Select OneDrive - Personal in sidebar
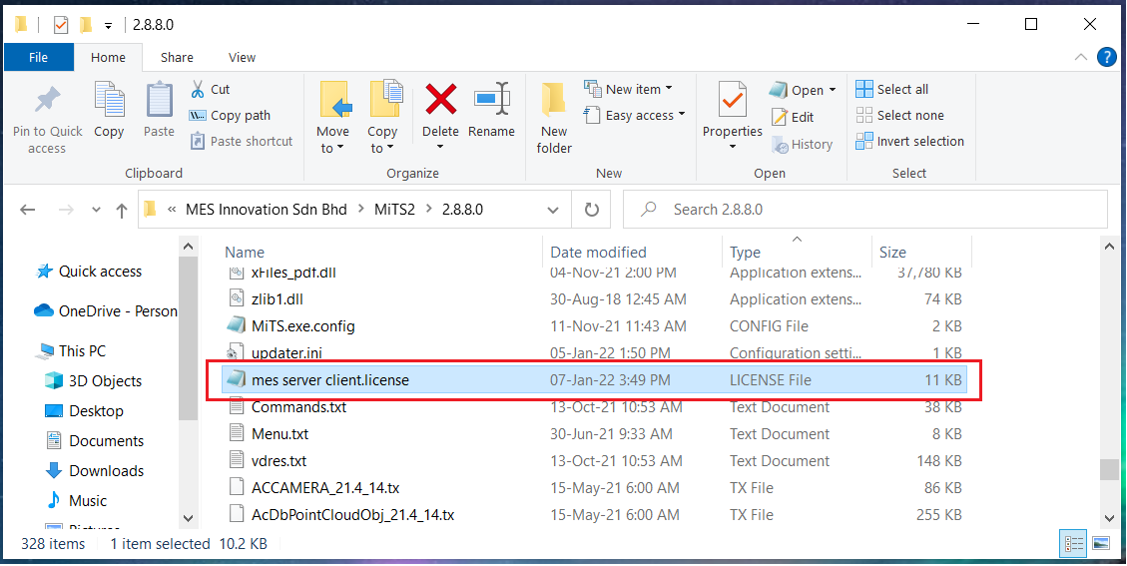The image size is (1127, 566). [106, 310]
